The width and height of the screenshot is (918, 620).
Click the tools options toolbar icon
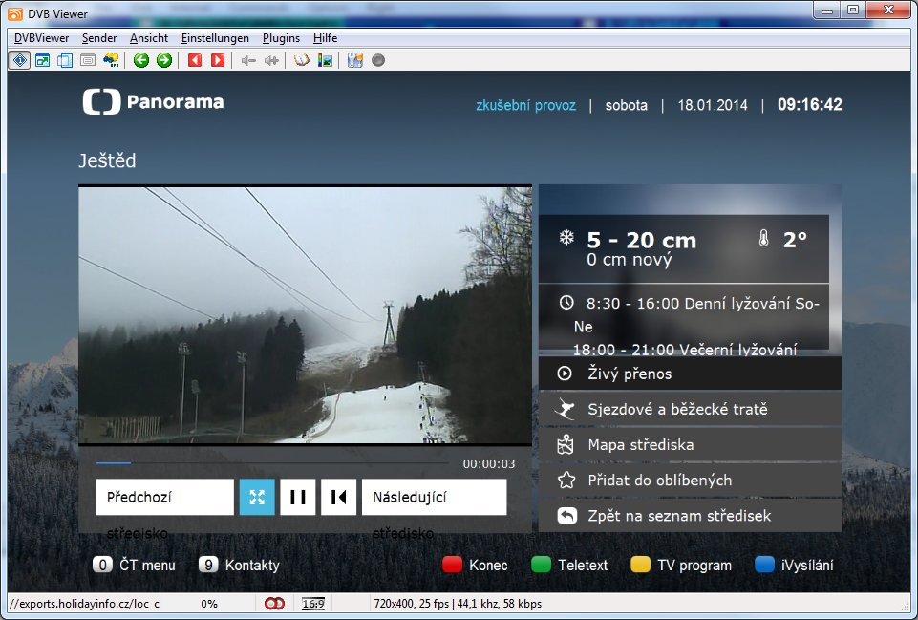[354, 60]
